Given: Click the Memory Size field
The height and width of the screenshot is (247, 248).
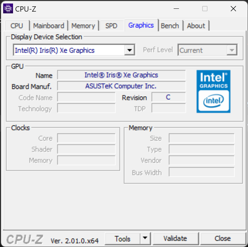Looking at the screenshot, I should [x=201, y=138].
